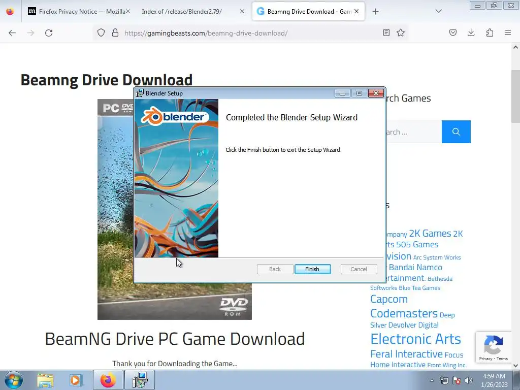Show hidden system tray icons
The height and width of the screenshot is (390, 520).
[432, 380]
